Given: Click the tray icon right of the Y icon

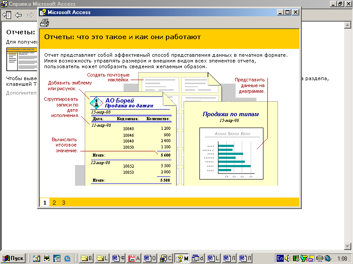Looking at the screenshot, I should (312, 258).
